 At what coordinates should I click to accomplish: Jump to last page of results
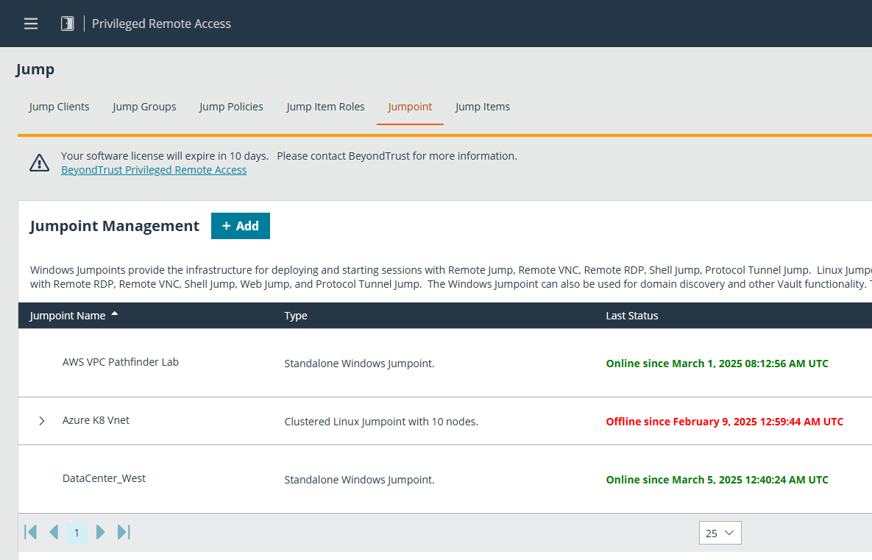click(x=124, y=532)
